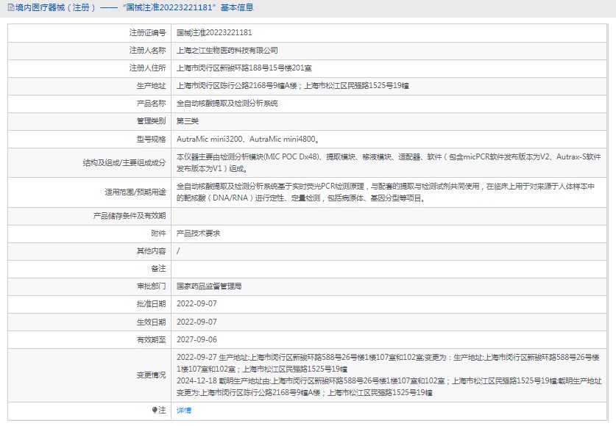Viewport: 616px width, 426px height.
Task: Click the 2024-12-18 change record line
Action: (389, 380)
